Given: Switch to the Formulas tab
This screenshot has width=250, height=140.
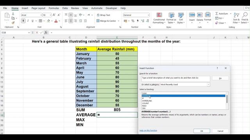Looking at the screenshot, I should coord(54,8).
